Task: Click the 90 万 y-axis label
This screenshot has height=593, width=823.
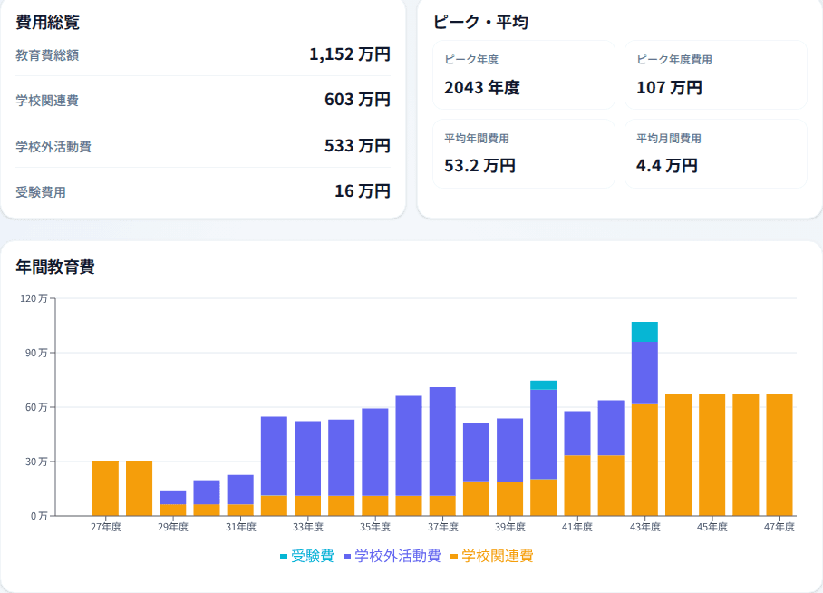Action: click(36, 353)
